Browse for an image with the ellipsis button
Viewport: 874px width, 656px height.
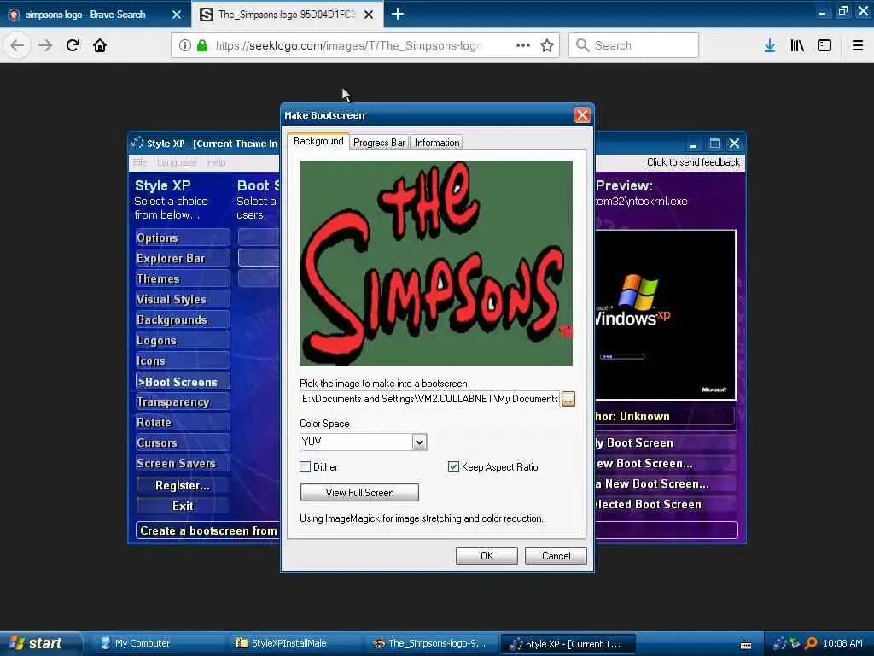[x=568, y=399]
